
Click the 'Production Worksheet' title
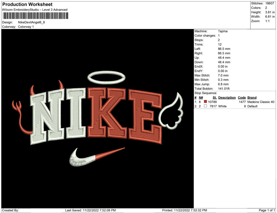[x=27, y=4]
